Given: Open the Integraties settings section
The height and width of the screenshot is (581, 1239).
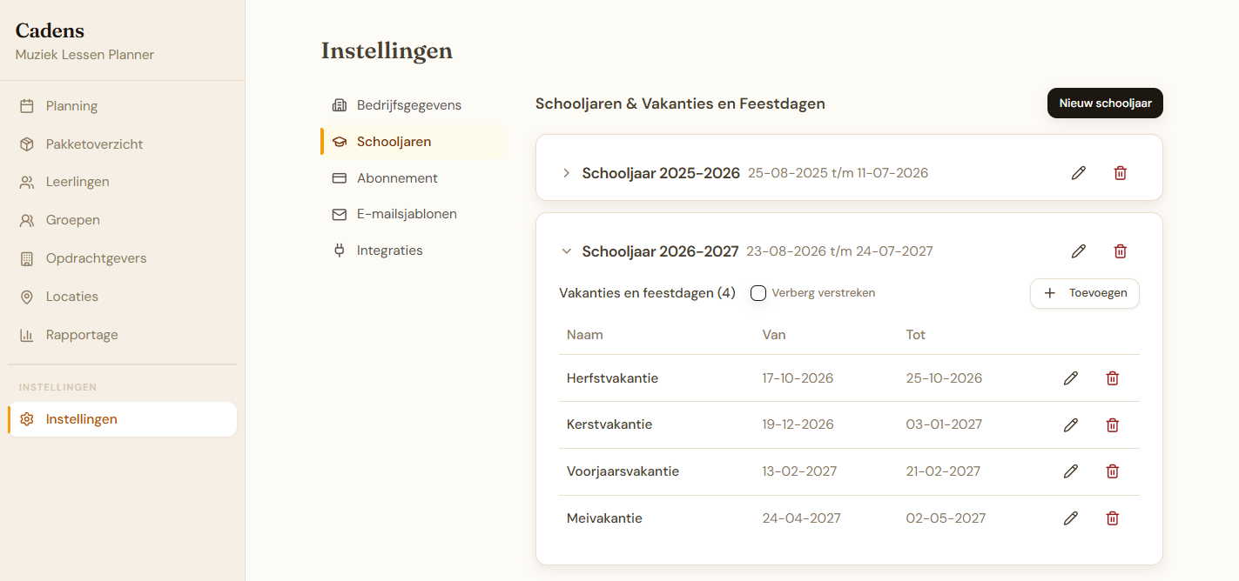Looking at the screenshot, I should pos(389,250).
